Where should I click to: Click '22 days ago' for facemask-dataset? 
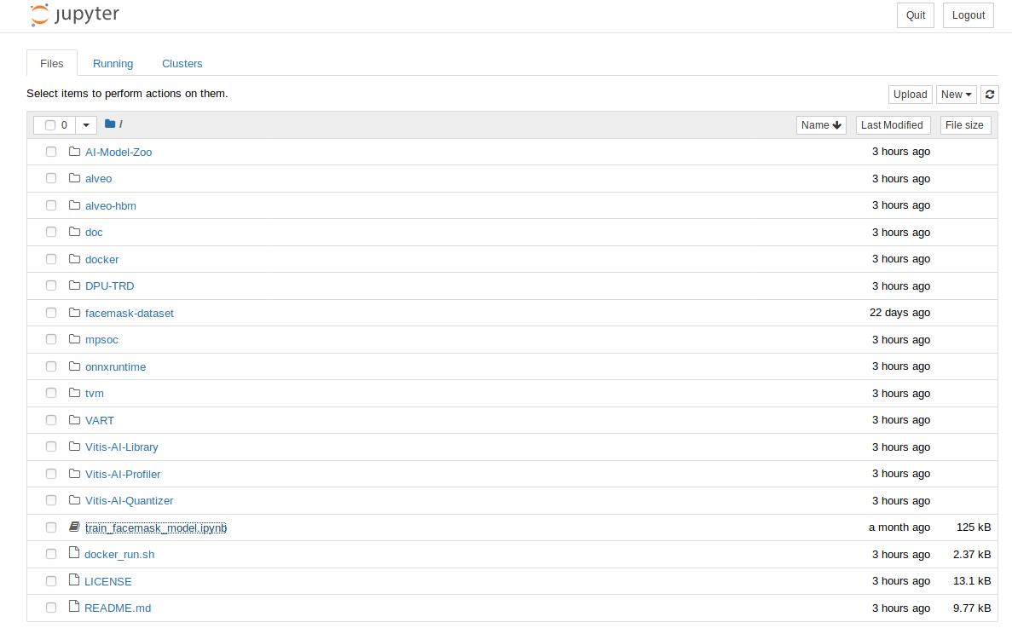click(x=899, y=312)
